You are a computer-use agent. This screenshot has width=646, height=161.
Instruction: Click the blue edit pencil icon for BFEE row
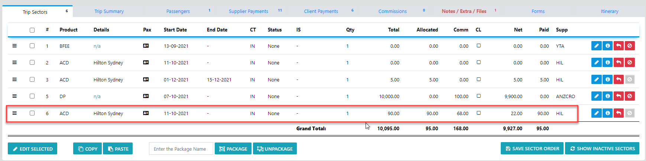pyautogui.click(x=596, y=46)
